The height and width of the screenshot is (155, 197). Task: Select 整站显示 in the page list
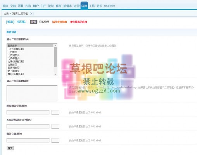click(30, 46)
